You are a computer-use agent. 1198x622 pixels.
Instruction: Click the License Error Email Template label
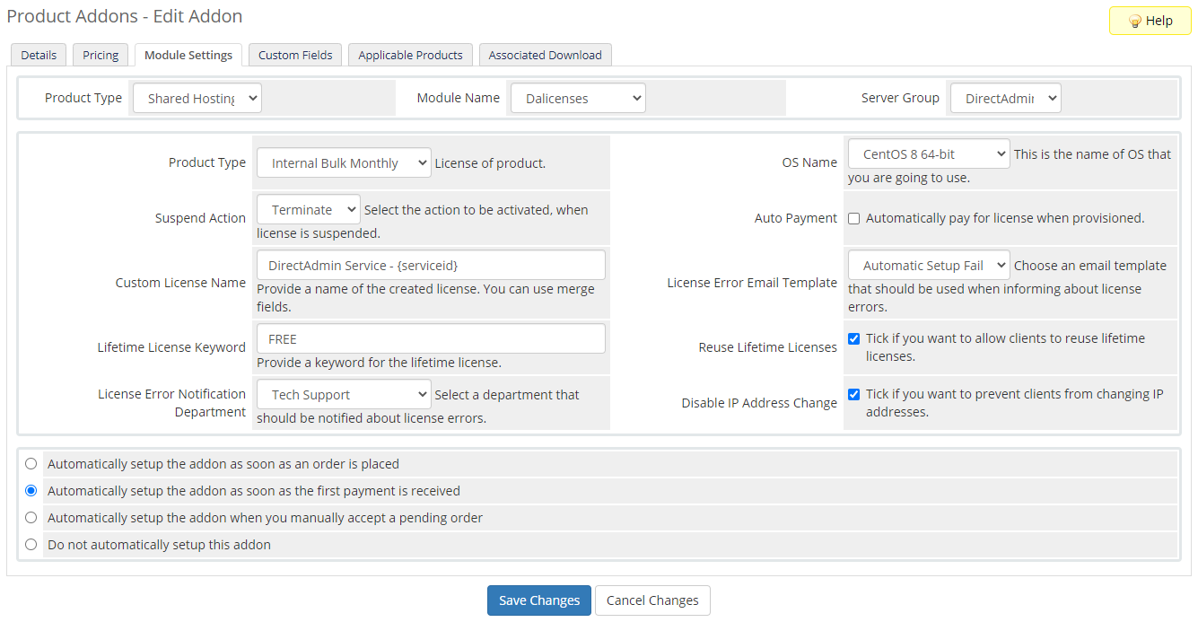[x=752, y=283]
